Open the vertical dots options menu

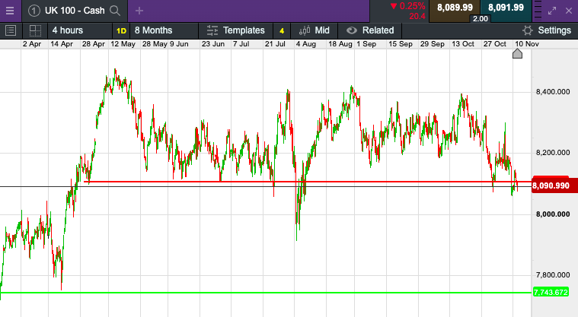pos(538,11)
